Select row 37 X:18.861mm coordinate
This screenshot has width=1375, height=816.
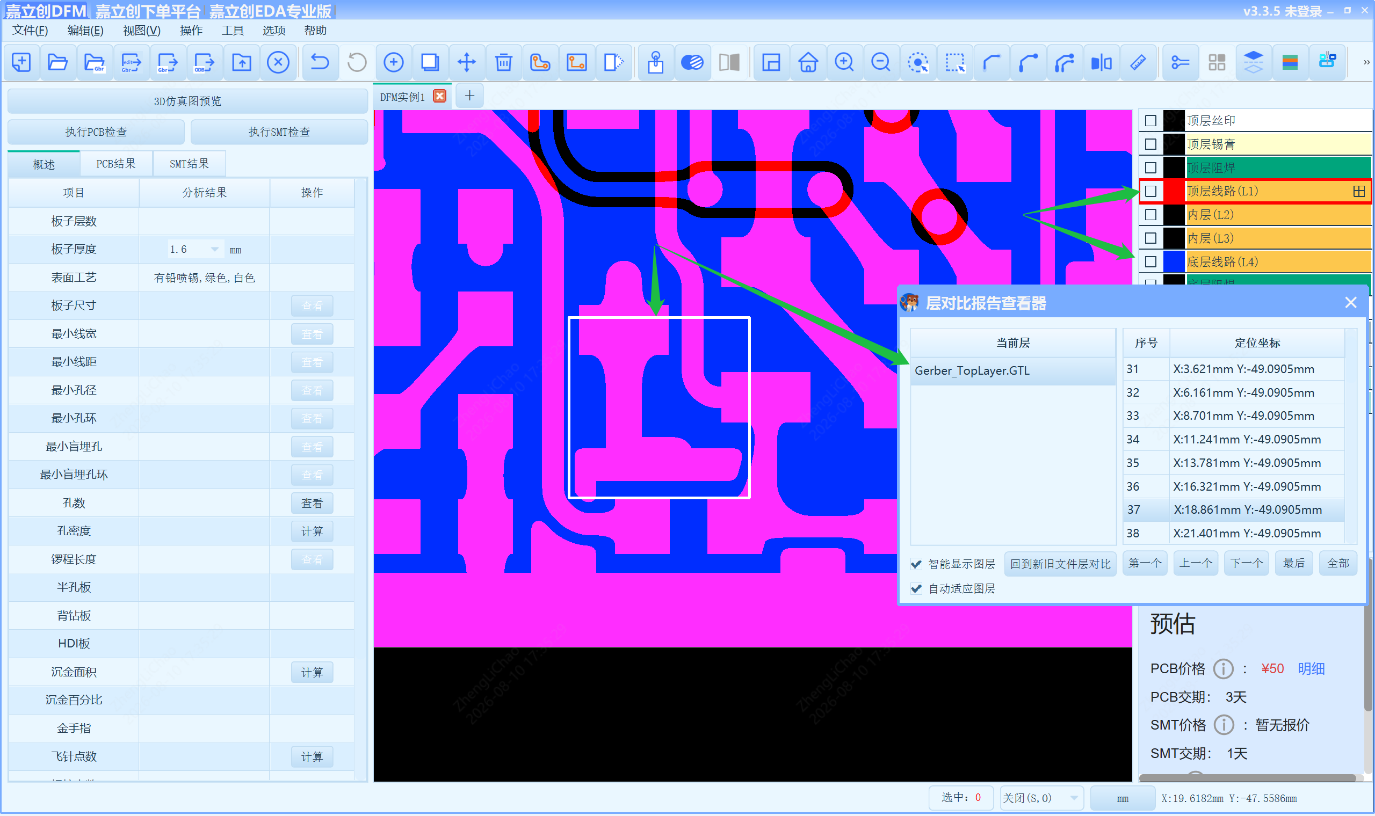pos(1234,511)
